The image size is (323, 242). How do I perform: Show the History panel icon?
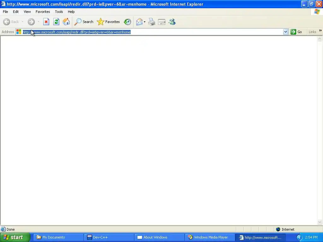click(127, 22)
